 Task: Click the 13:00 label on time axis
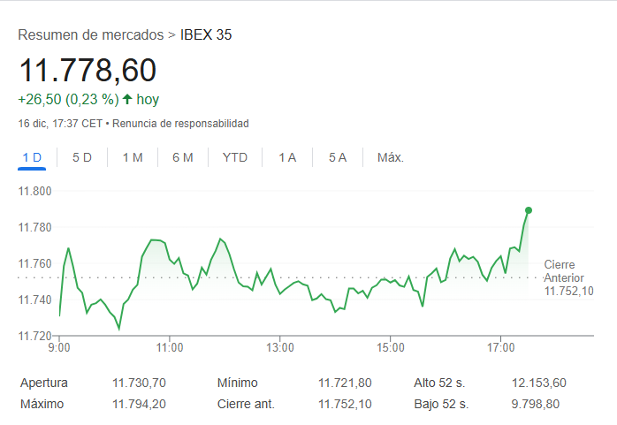tap(280, 348)
